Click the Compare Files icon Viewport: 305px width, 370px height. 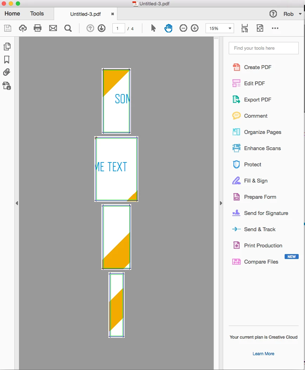point(236,262)
